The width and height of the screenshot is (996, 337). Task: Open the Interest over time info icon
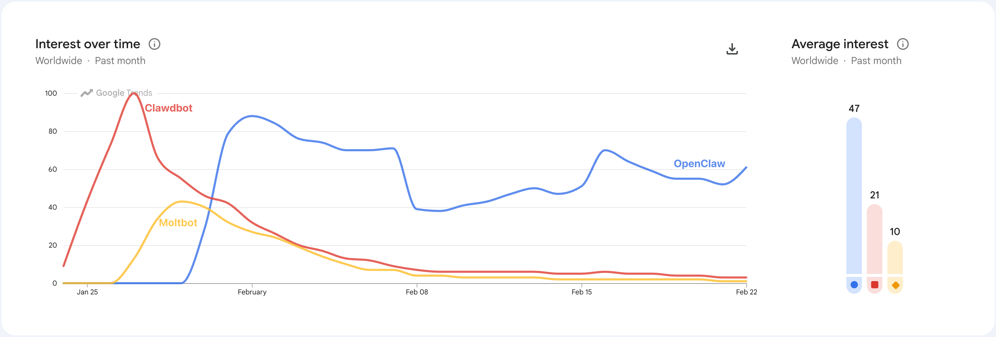154,44
